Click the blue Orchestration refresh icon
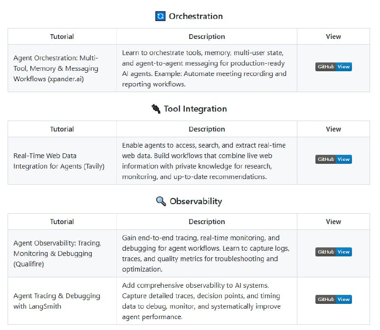Screen dimensions: 380x330 [x=161, y=16]
